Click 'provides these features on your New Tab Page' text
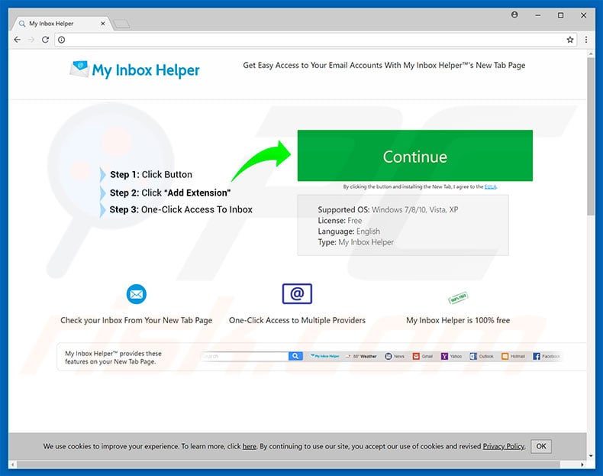The width and height of the screenshot is (603, 476). pos(113,358)
